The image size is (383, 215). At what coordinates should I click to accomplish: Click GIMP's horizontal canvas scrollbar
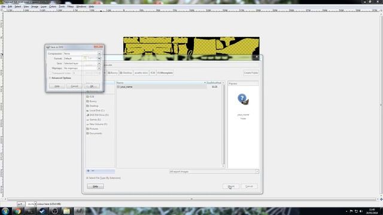coord(191,199)
